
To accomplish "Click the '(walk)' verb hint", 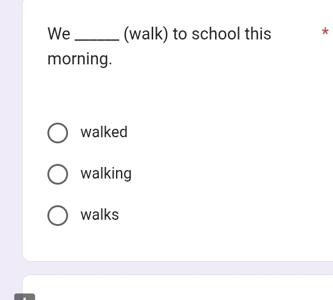I will 146,34.
